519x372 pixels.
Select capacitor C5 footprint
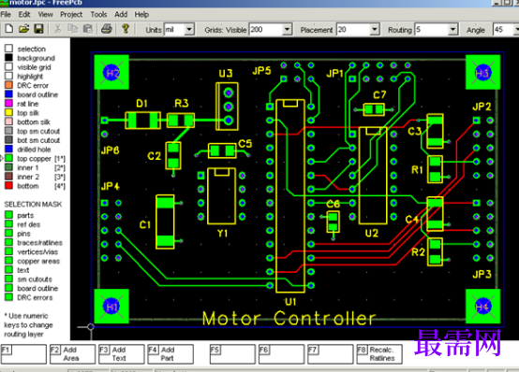point(222,151)
